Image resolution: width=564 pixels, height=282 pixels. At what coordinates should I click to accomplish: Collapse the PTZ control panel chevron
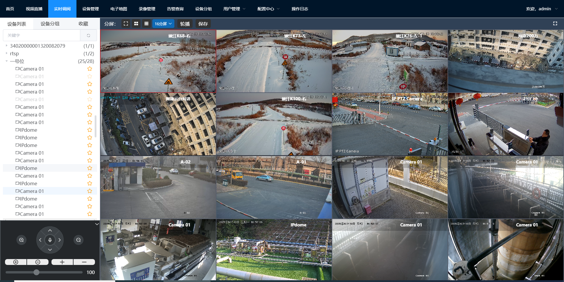[x=97, y=224]
